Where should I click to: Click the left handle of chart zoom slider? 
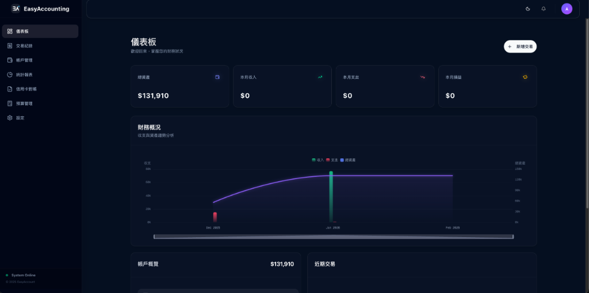click(154, 237)
